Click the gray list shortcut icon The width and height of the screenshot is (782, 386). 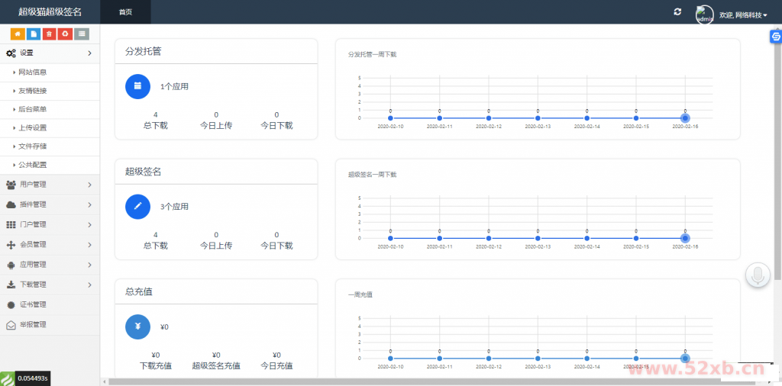point(82,34)
